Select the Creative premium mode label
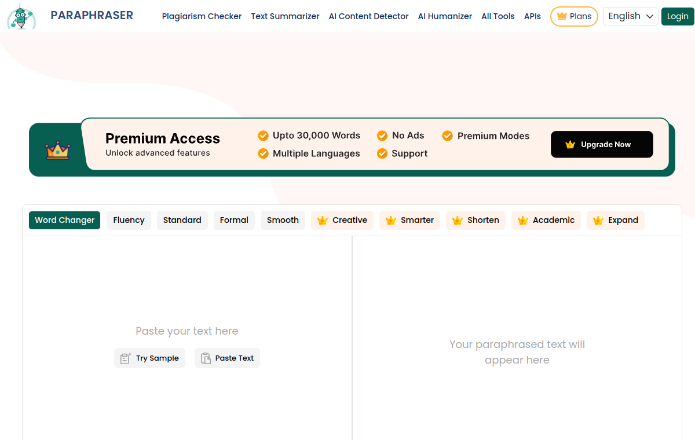The width and height of the screenshot is (695, 440). (x=350, y=220)
